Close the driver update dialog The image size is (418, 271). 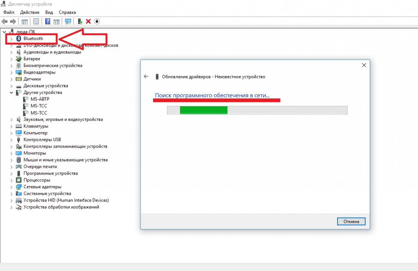pyautogui.click(x=363, y=65)
